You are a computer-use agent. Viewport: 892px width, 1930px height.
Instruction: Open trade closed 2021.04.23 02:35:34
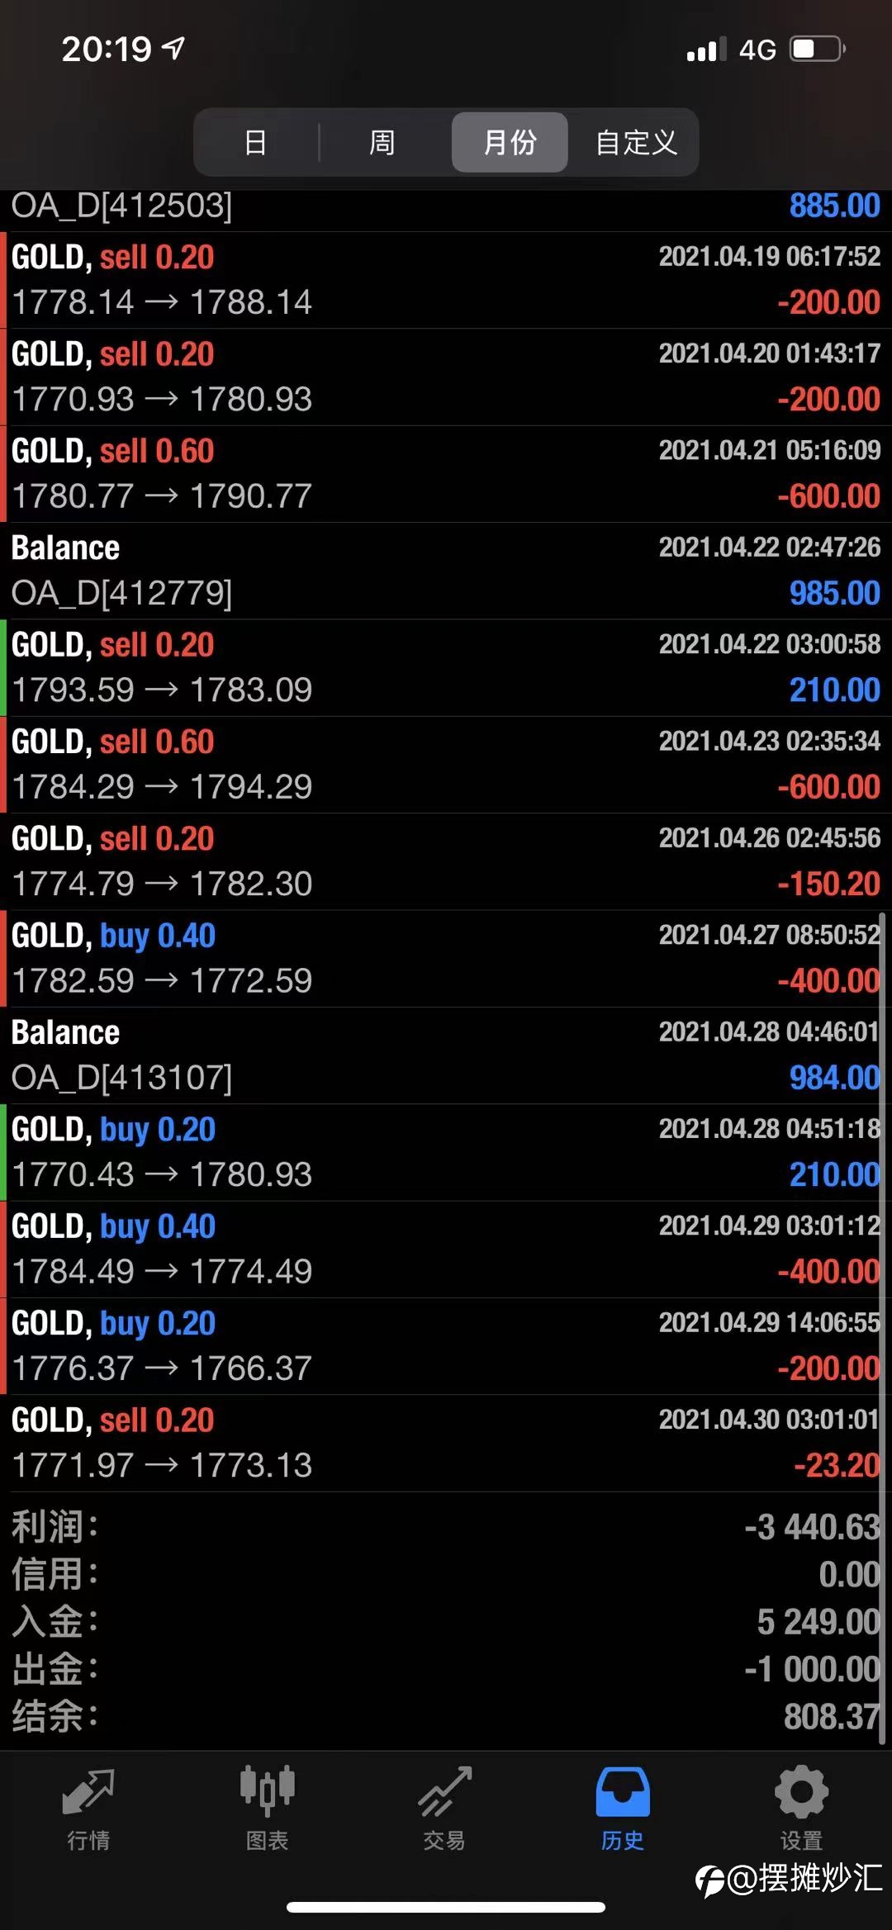446,765
